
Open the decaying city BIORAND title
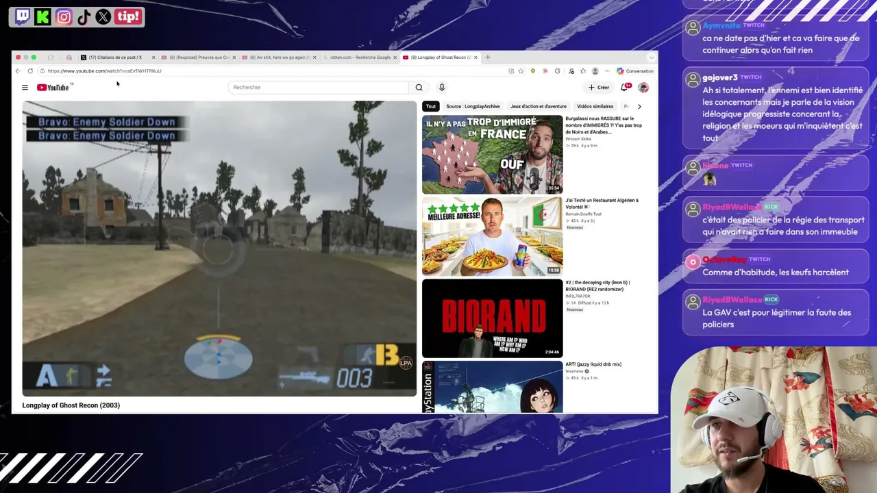coord(597,286)
